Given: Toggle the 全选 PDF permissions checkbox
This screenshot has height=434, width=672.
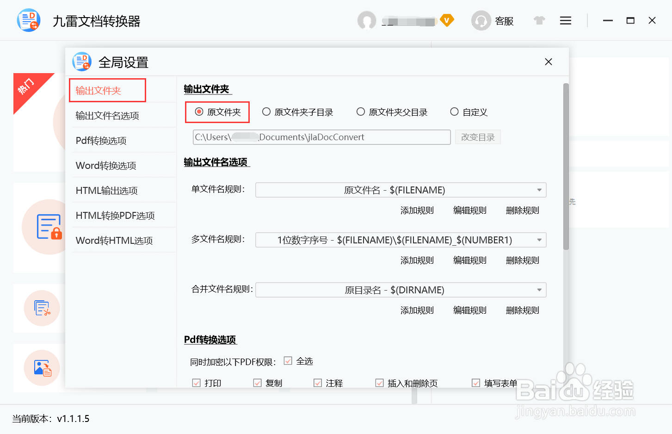Looking at the screenshot, I should pos(288,361).
